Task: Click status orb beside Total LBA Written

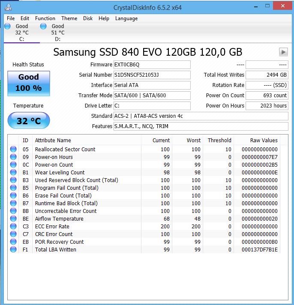Action: pos(13,249)
